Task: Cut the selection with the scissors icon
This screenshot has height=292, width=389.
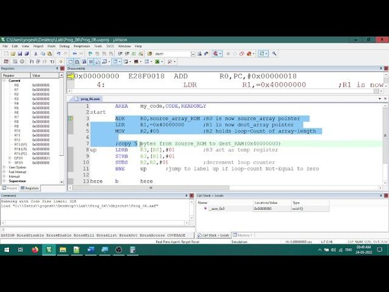Action: [x=36, y=54]
